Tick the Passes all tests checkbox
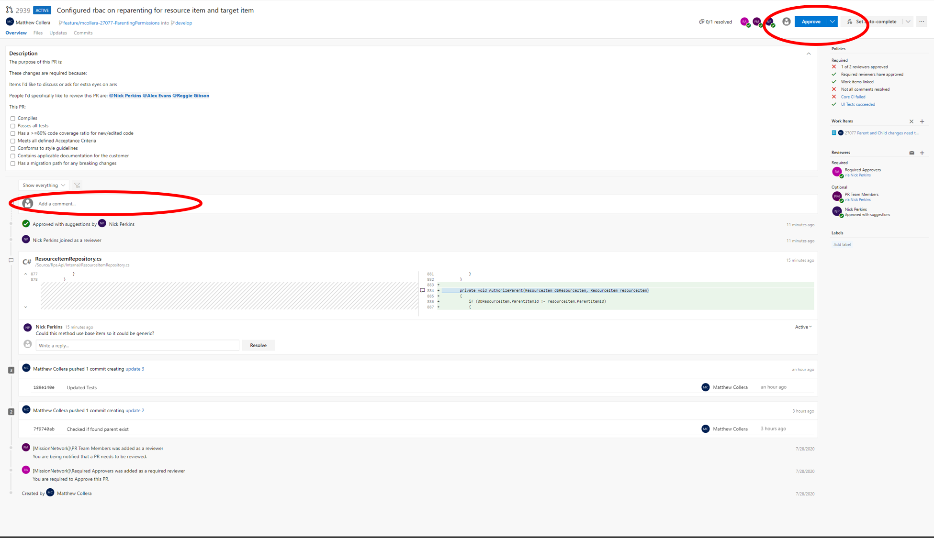This screenshot has width=934, height=538. (13, 126)
